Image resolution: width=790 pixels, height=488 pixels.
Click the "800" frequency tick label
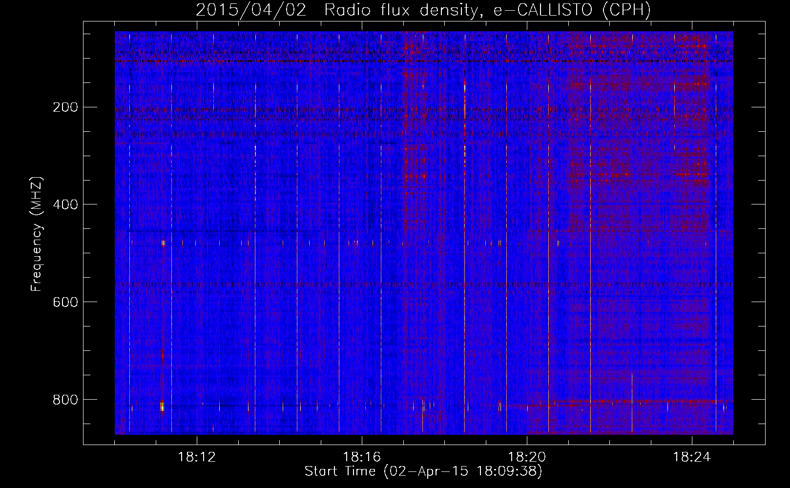click(x=65, y=399)
